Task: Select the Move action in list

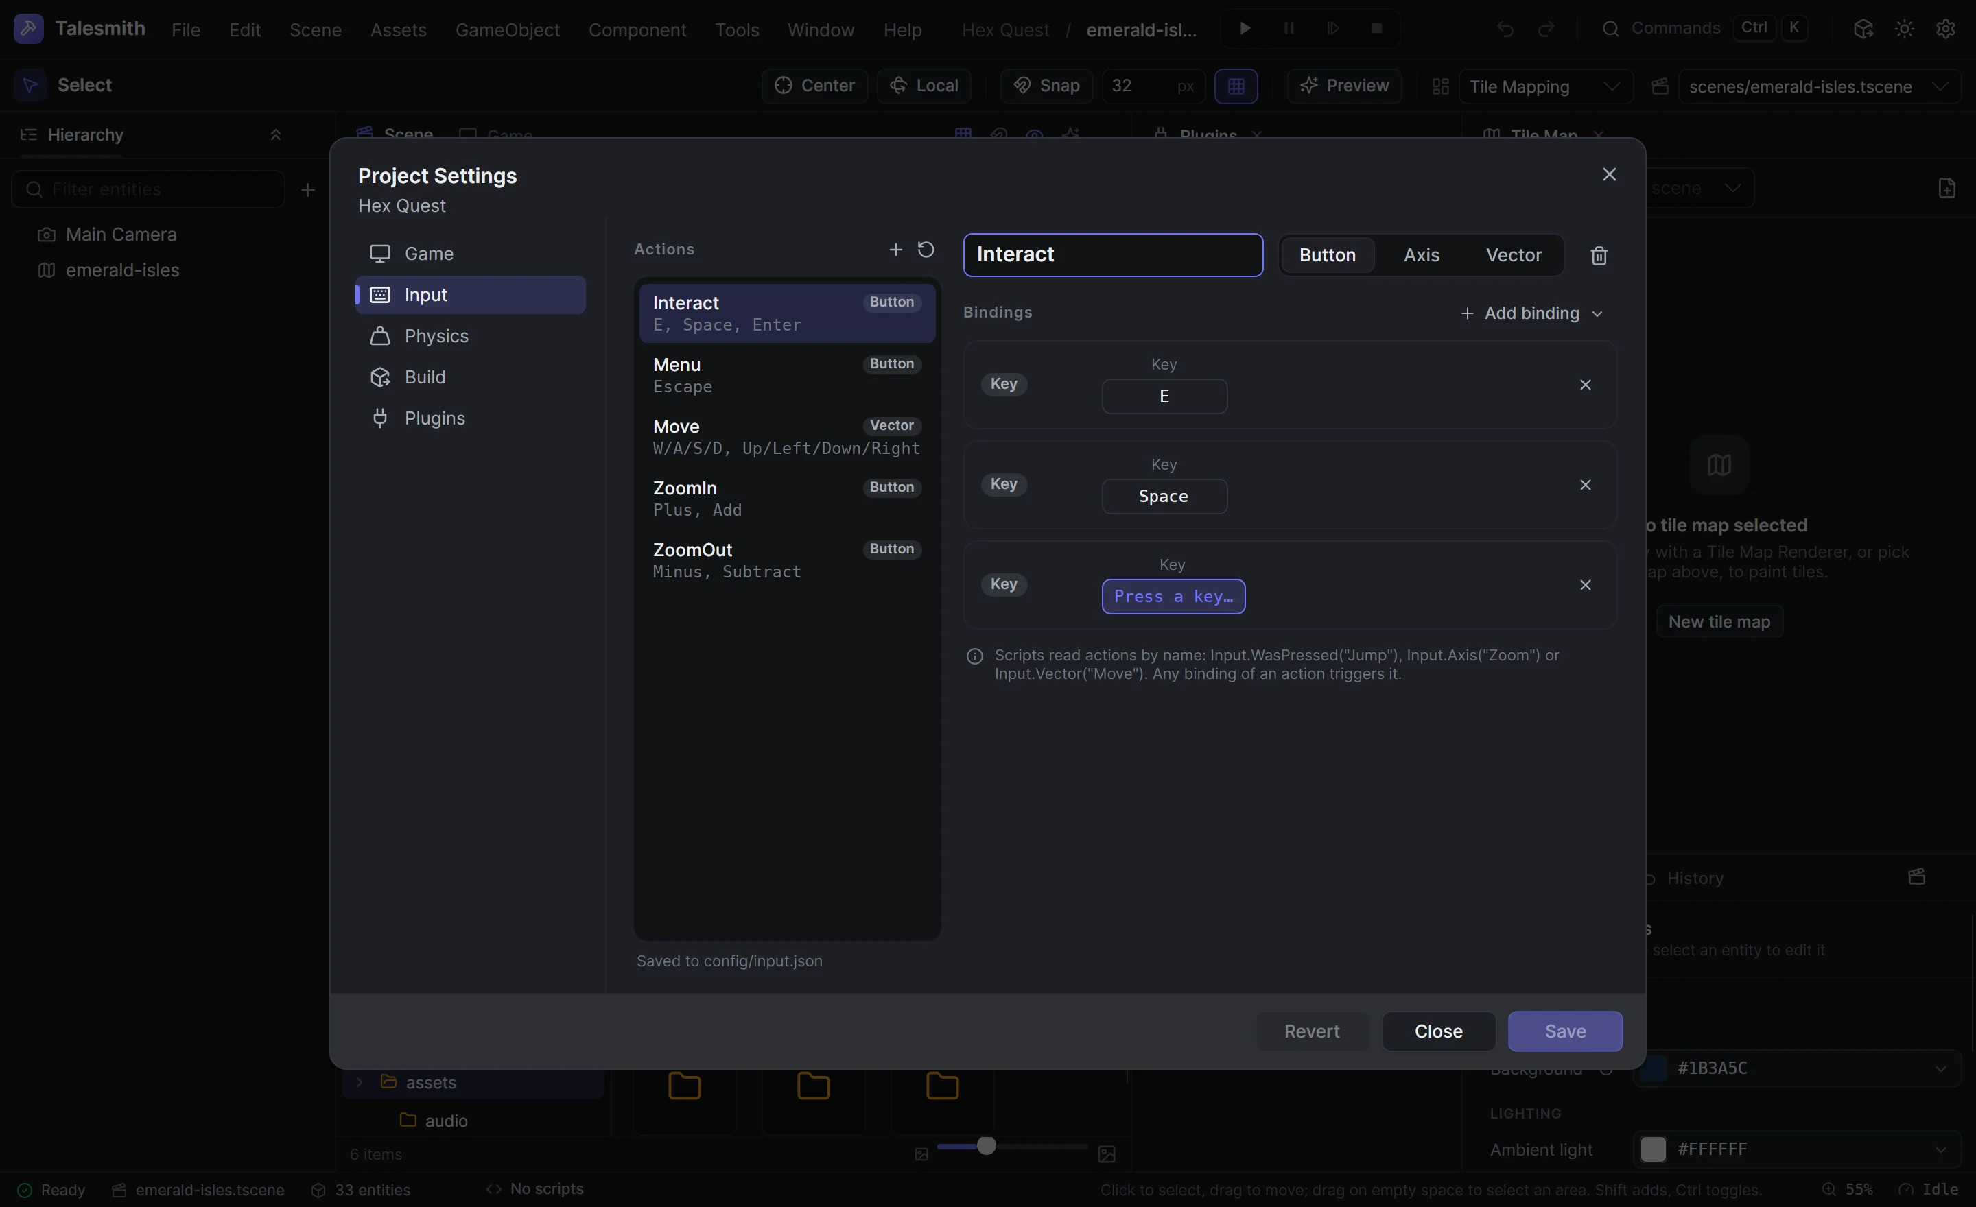Action: tap(787, 437)
